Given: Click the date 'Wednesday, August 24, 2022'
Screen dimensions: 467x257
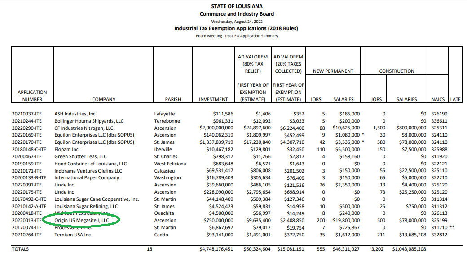Looking at the screenshot, I should [237, 22].
